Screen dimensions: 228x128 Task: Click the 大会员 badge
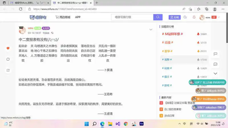[x=46, y=28]
